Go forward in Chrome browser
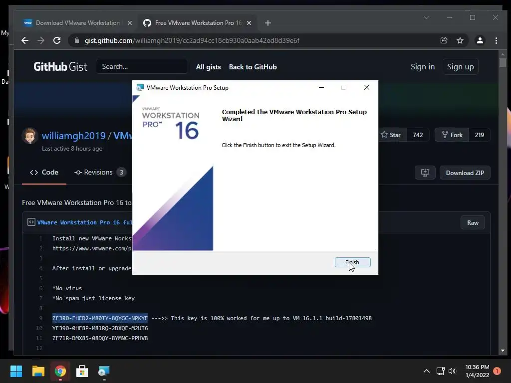511x383 pixels. pyautogui.click(x=41, y=40)
